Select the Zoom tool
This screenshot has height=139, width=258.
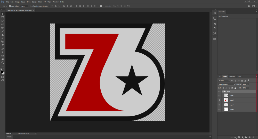point(3,63)
